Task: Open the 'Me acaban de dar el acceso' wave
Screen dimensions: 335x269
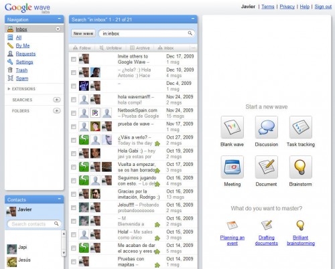Action: (x=133, y=248)
